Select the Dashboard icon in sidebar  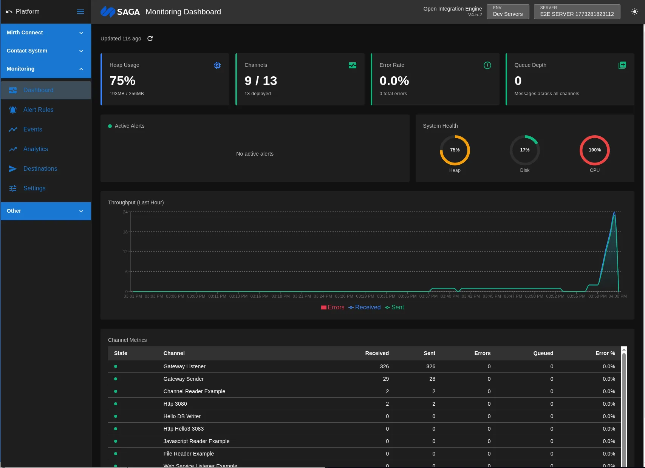pos(13,90)
